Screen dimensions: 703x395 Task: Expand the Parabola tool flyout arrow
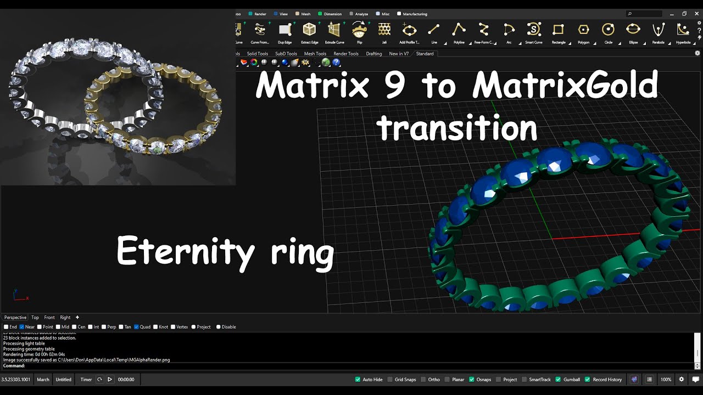coord(669,43)
